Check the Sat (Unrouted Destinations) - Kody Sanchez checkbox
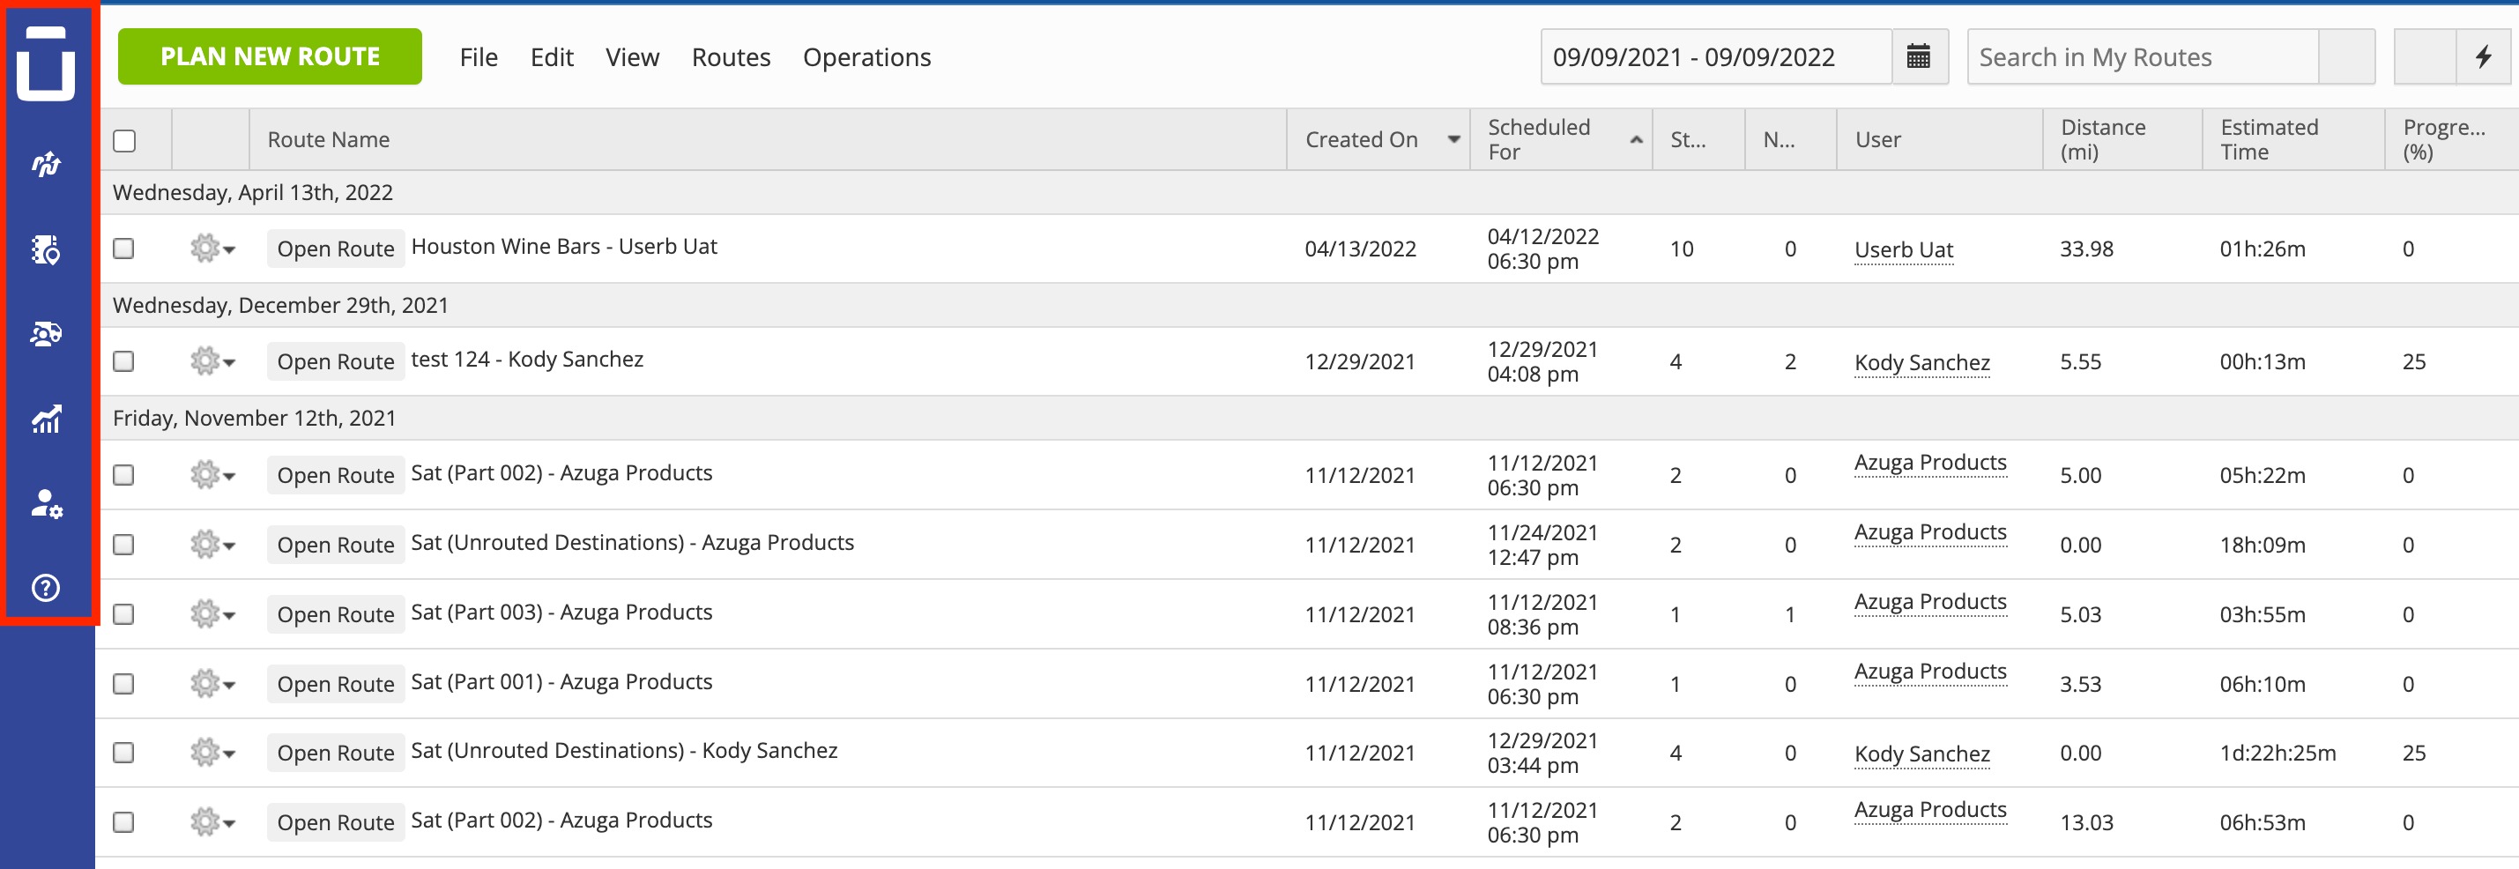The height and width of the screenshot is (869, 2519). click(x=123, y=753)
